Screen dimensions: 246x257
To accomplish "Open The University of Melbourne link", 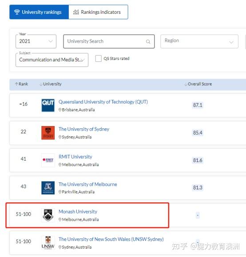I will click(x=88, y=184).
